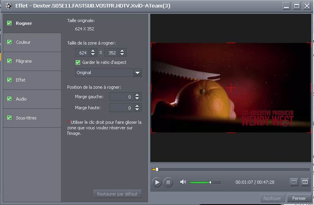Uncheck the Couleur checkbox
Screen dimensions: 314x205
pos(9,42)
